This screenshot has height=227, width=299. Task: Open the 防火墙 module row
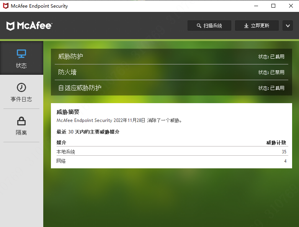[172, 72]
